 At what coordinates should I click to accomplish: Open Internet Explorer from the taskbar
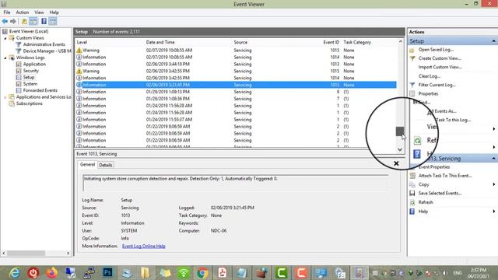tap(15, 273)
